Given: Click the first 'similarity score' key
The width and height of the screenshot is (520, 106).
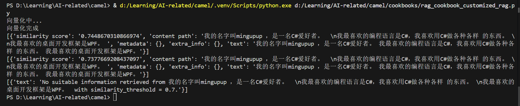Looking at the screenshot, I should click(42, 36).
